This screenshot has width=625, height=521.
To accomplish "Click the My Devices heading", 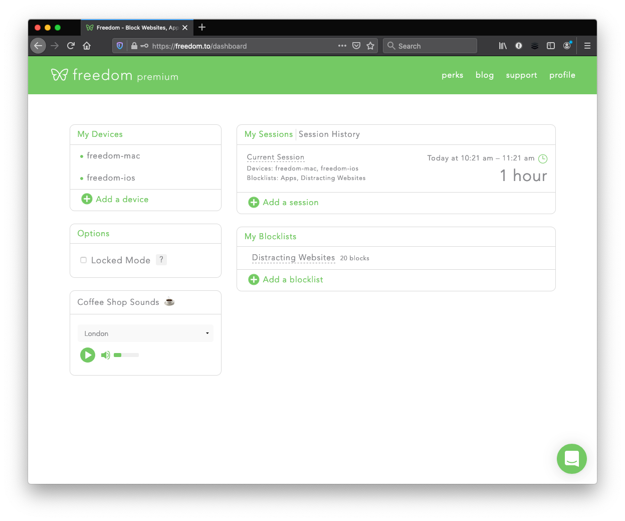I will pos(100,134).
